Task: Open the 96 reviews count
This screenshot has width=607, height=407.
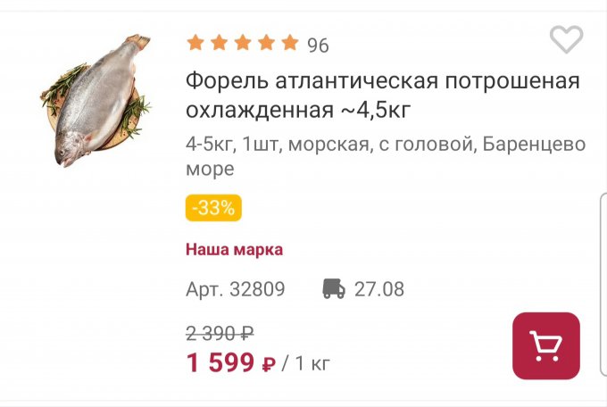Action: click(318, 46)
